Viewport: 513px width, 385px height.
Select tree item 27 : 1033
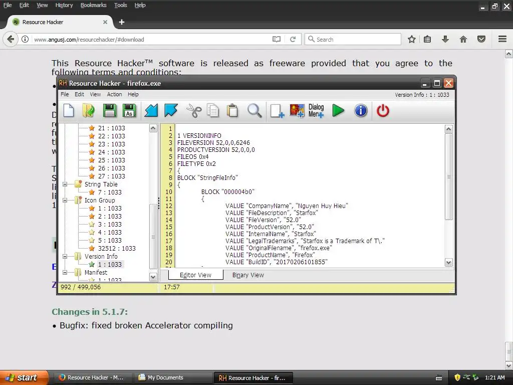pos(111,176)
